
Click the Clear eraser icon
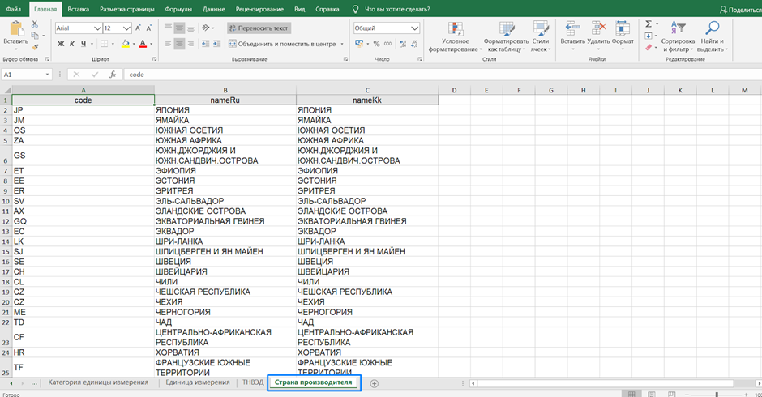click(649, 47)
